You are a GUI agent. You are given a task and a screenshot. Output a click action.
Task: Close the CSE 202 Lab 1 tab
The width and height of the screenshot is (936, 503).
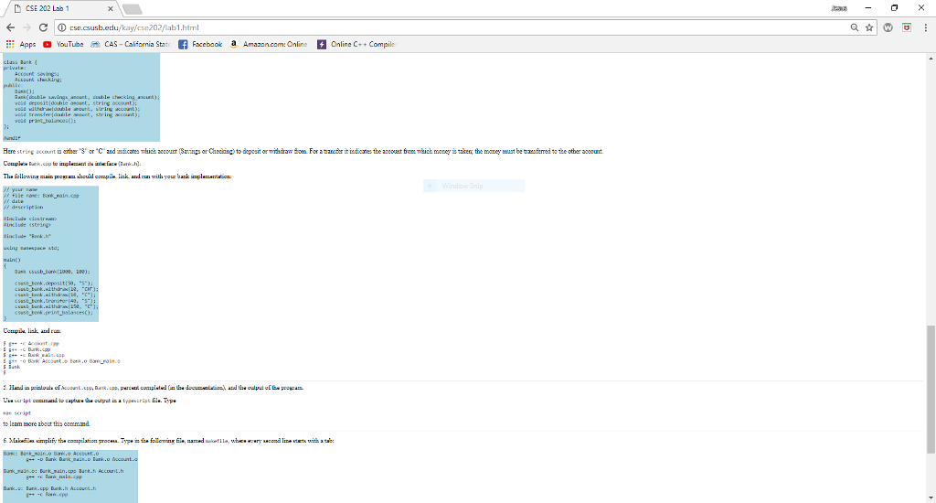tap(111, 9)
